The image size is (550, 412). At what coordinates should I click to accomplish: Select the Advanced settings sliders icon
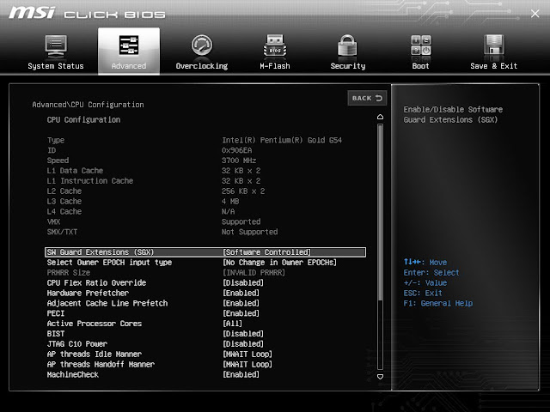(129, 45)
